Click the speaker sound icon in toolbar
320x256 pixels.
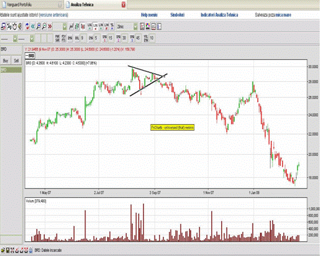click(x=20, y=27)
